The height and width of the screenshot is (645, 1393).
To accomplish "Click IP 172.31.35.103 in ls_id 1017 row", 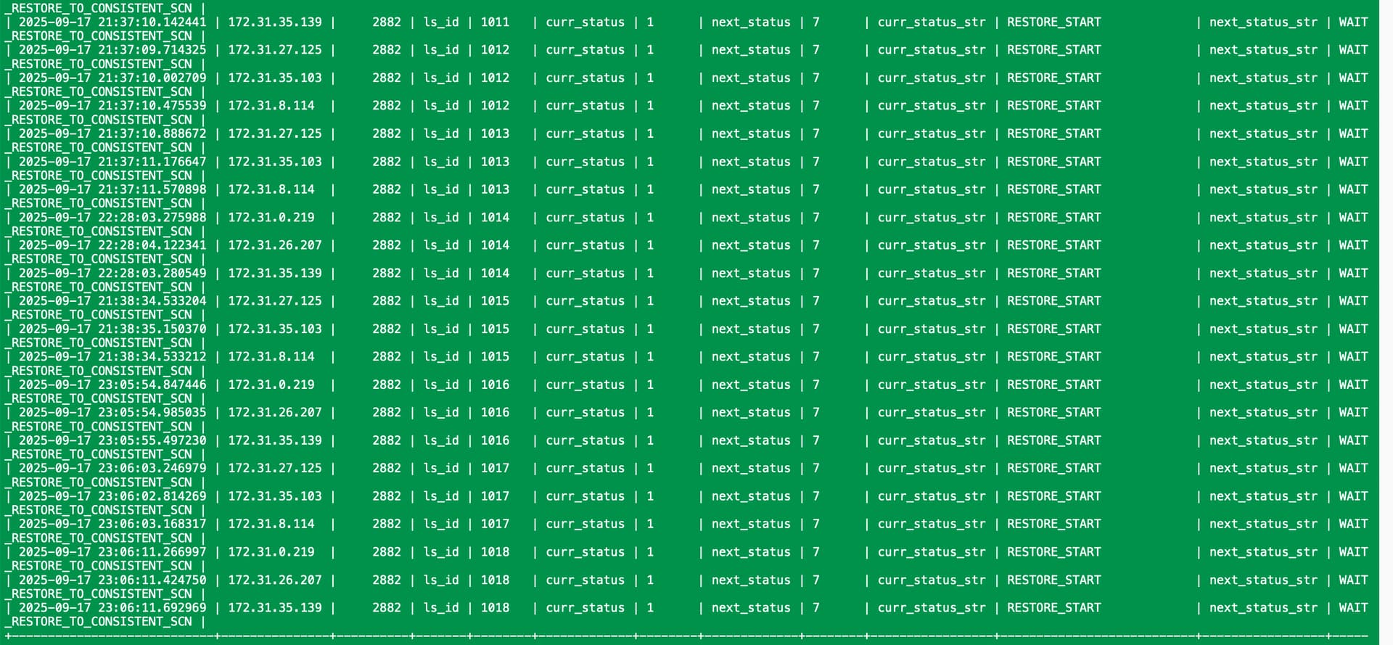I will [x=275, y=496].
